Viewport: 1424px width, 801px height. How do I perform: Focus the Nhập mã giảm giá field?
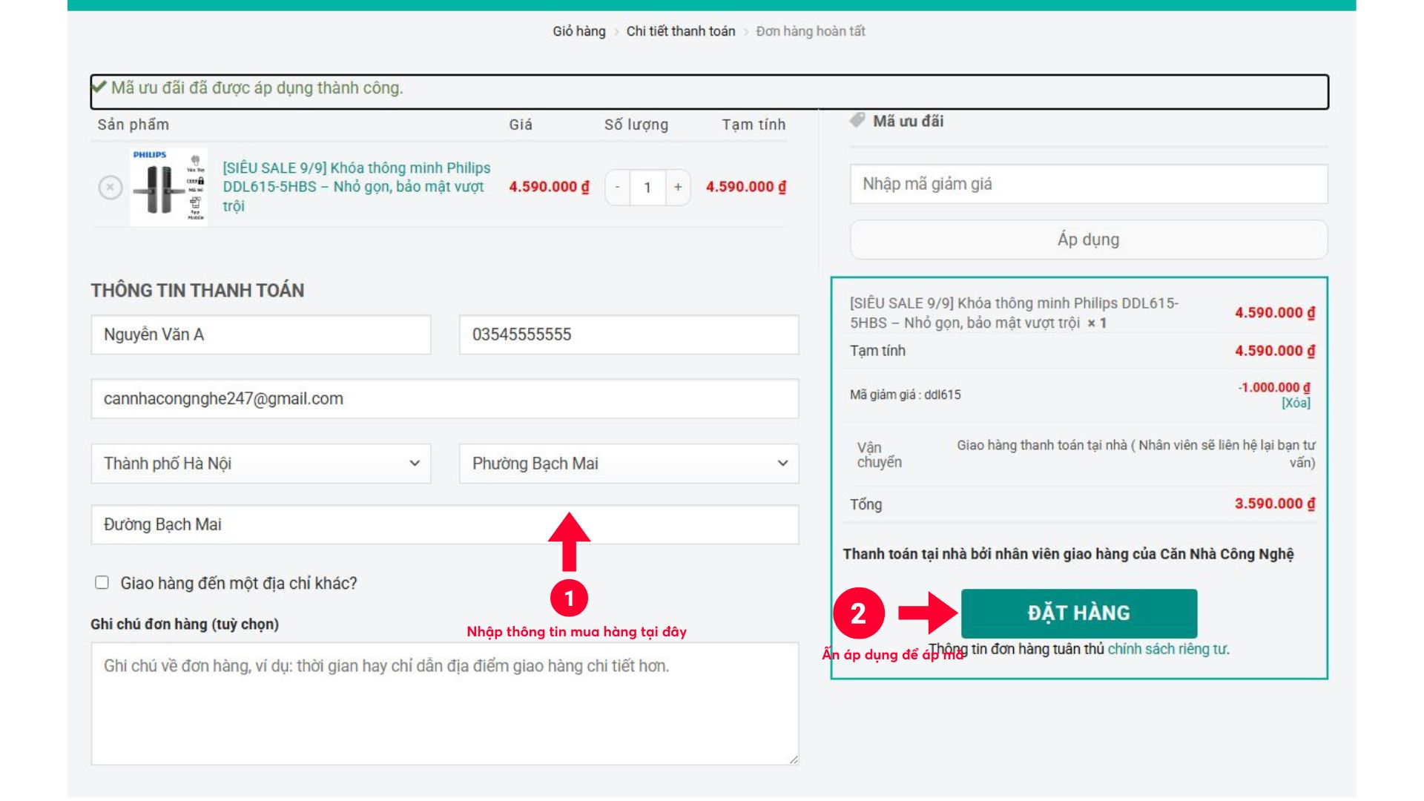point(1088,184)
